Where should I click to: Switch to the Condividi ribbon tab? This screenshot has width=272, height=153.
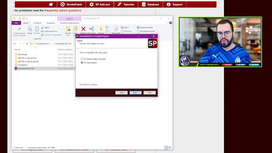click(x=37, y=23)
